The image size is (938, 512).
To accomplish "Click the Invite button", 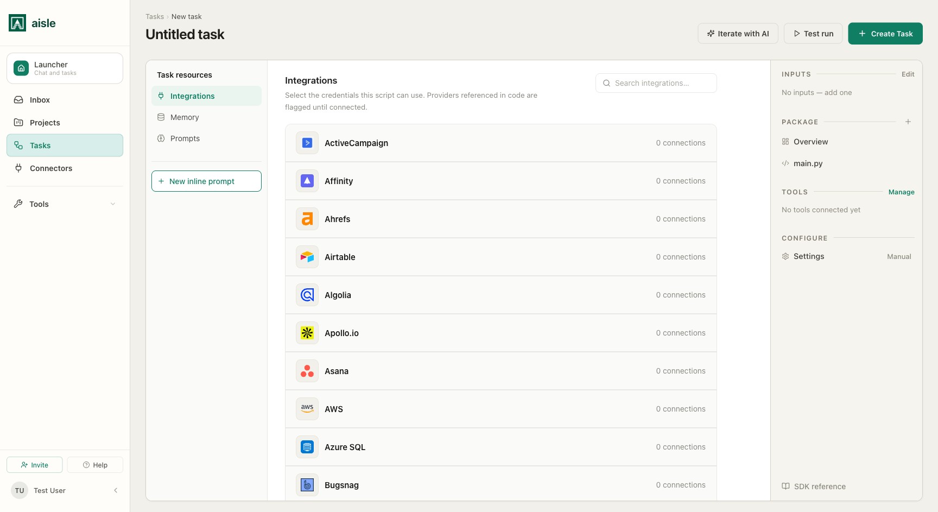I will tap(35, 465).
